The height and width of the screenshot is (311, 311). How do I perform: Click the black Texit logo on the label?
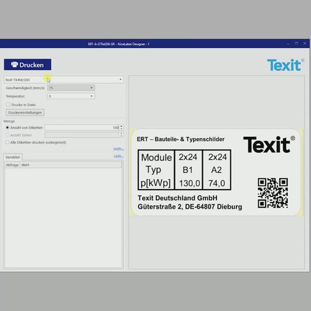[x=269, y=144]
